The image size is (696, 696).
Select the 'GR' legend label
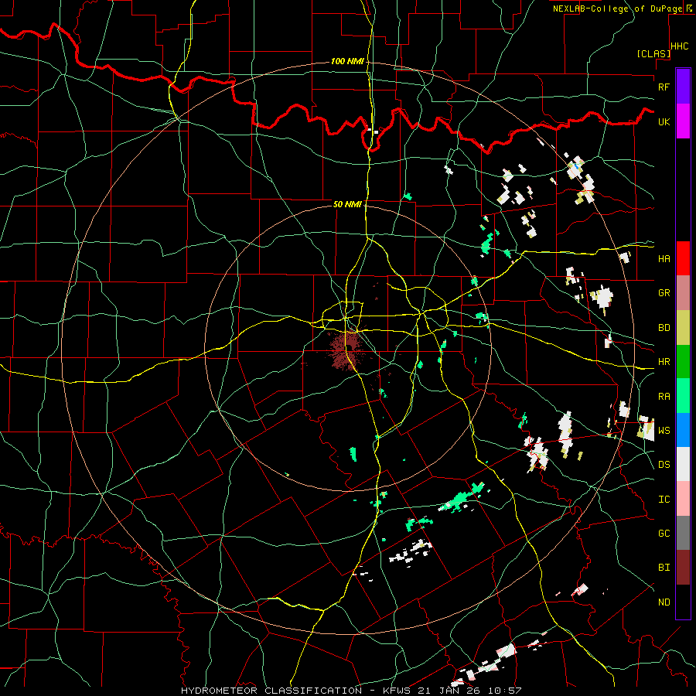point(664,293)
